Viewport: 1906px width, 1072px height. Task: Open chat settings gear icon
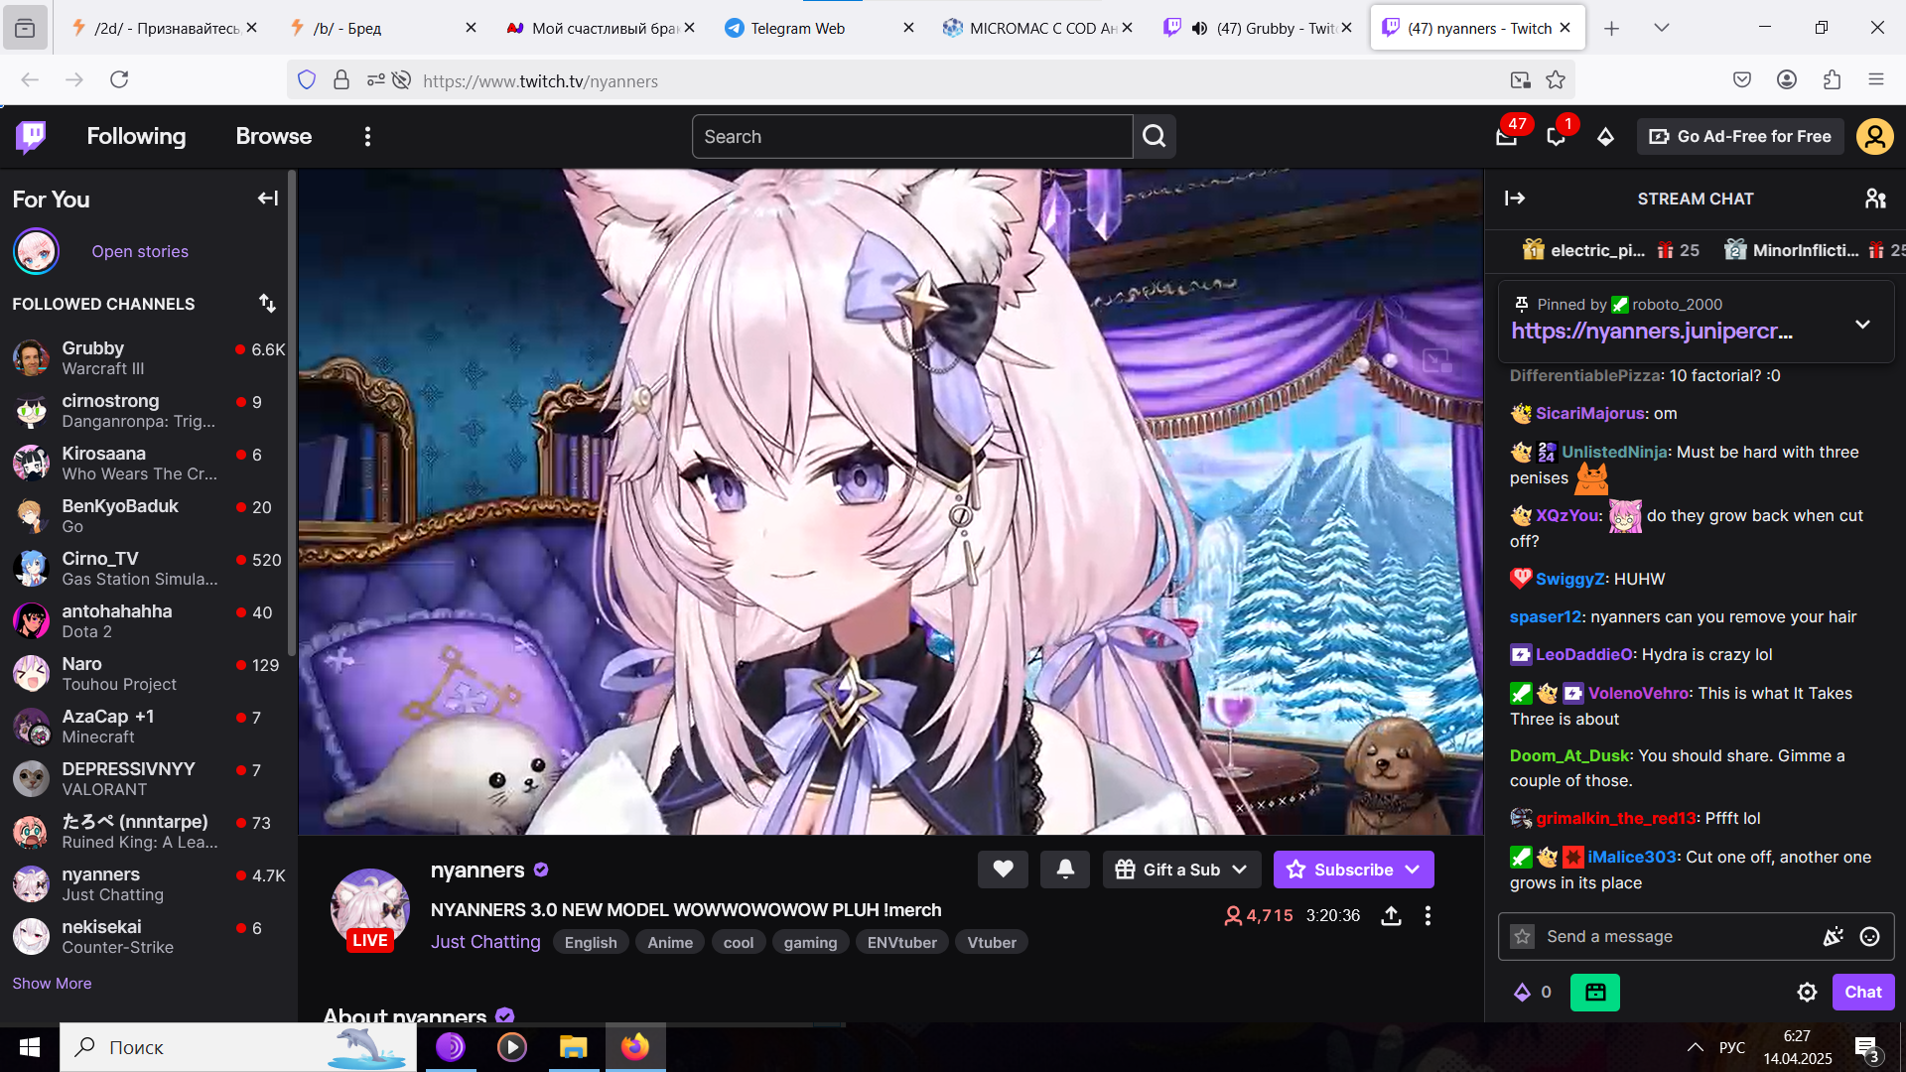pyautogui.click(x=1807, y=992)
